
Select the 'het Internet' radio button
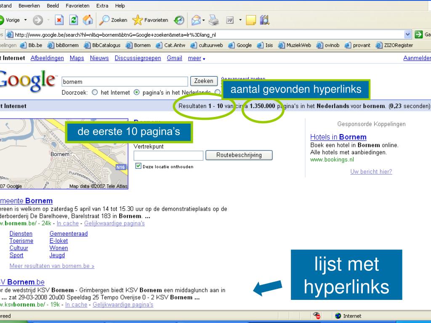[95, 92]
